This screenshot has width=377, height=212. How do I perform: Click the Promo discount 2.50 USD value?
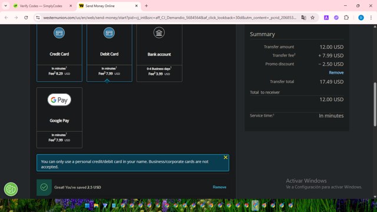(331, 64)
